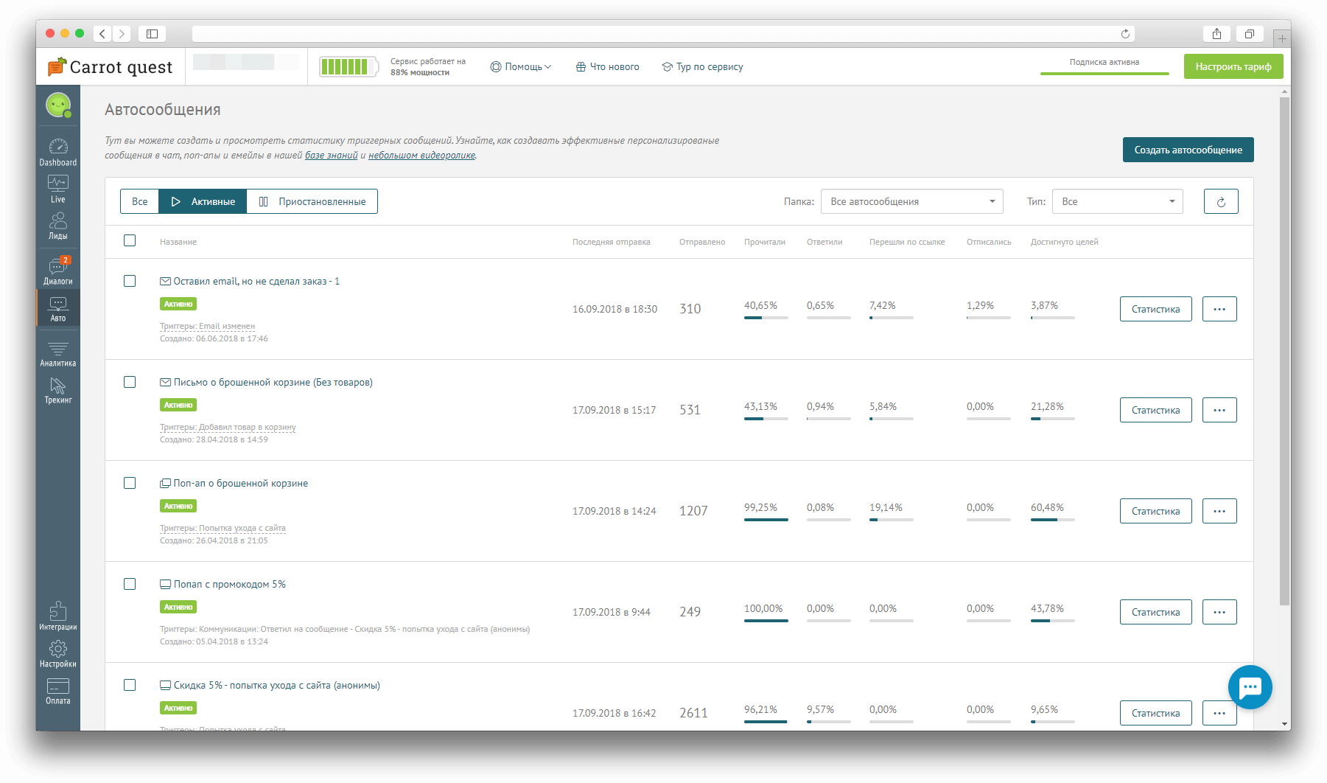This screenshot has width=1327, height=783.
Task: Select the Активные filter tab
Action: pyautogui.click(x=203, y=201)
